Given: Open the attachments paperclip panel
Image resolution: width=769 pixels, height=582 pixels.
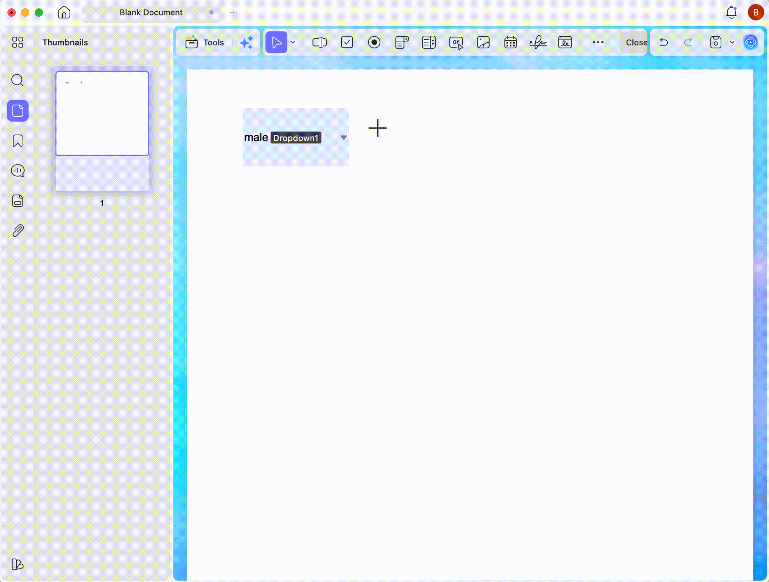Looking at the screenshot, I should 18,231.
